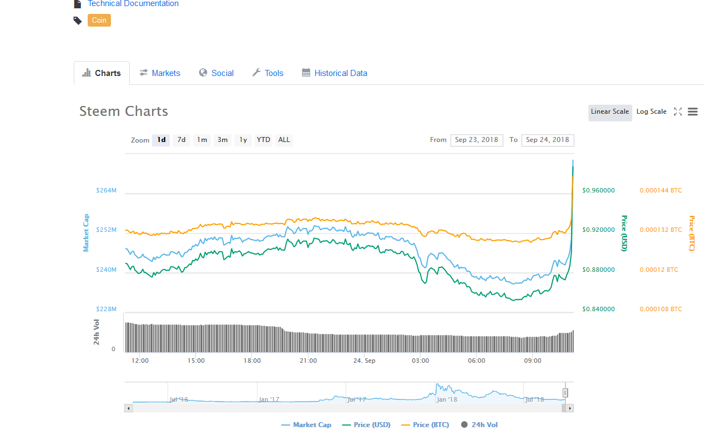Click the document icon beside Technical Documentation
The width and height of the screenshot is (708, 436).
click(x=78, y=4)
